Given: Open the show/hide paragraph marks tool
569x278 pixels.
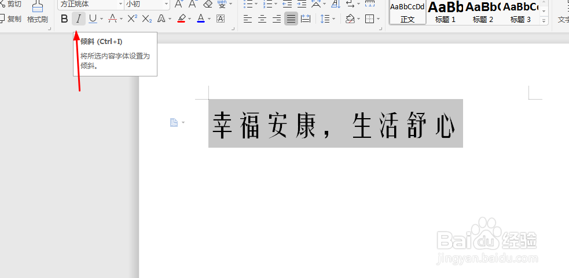Looking at the screenshot, I should [350, 5].
